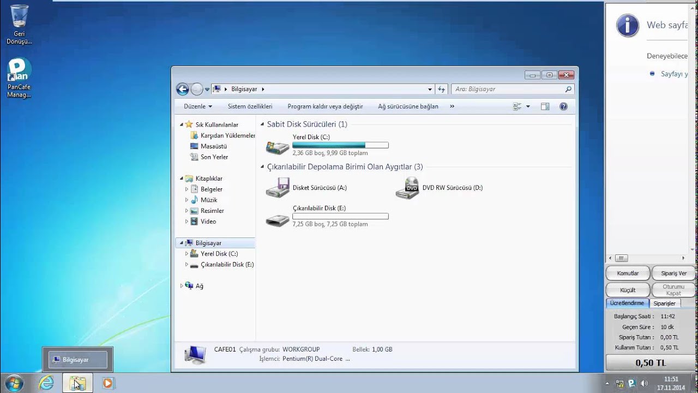Click the 0,50 TL total display
The width and height of the screenshot is (698, 393).
coord(651,363)
